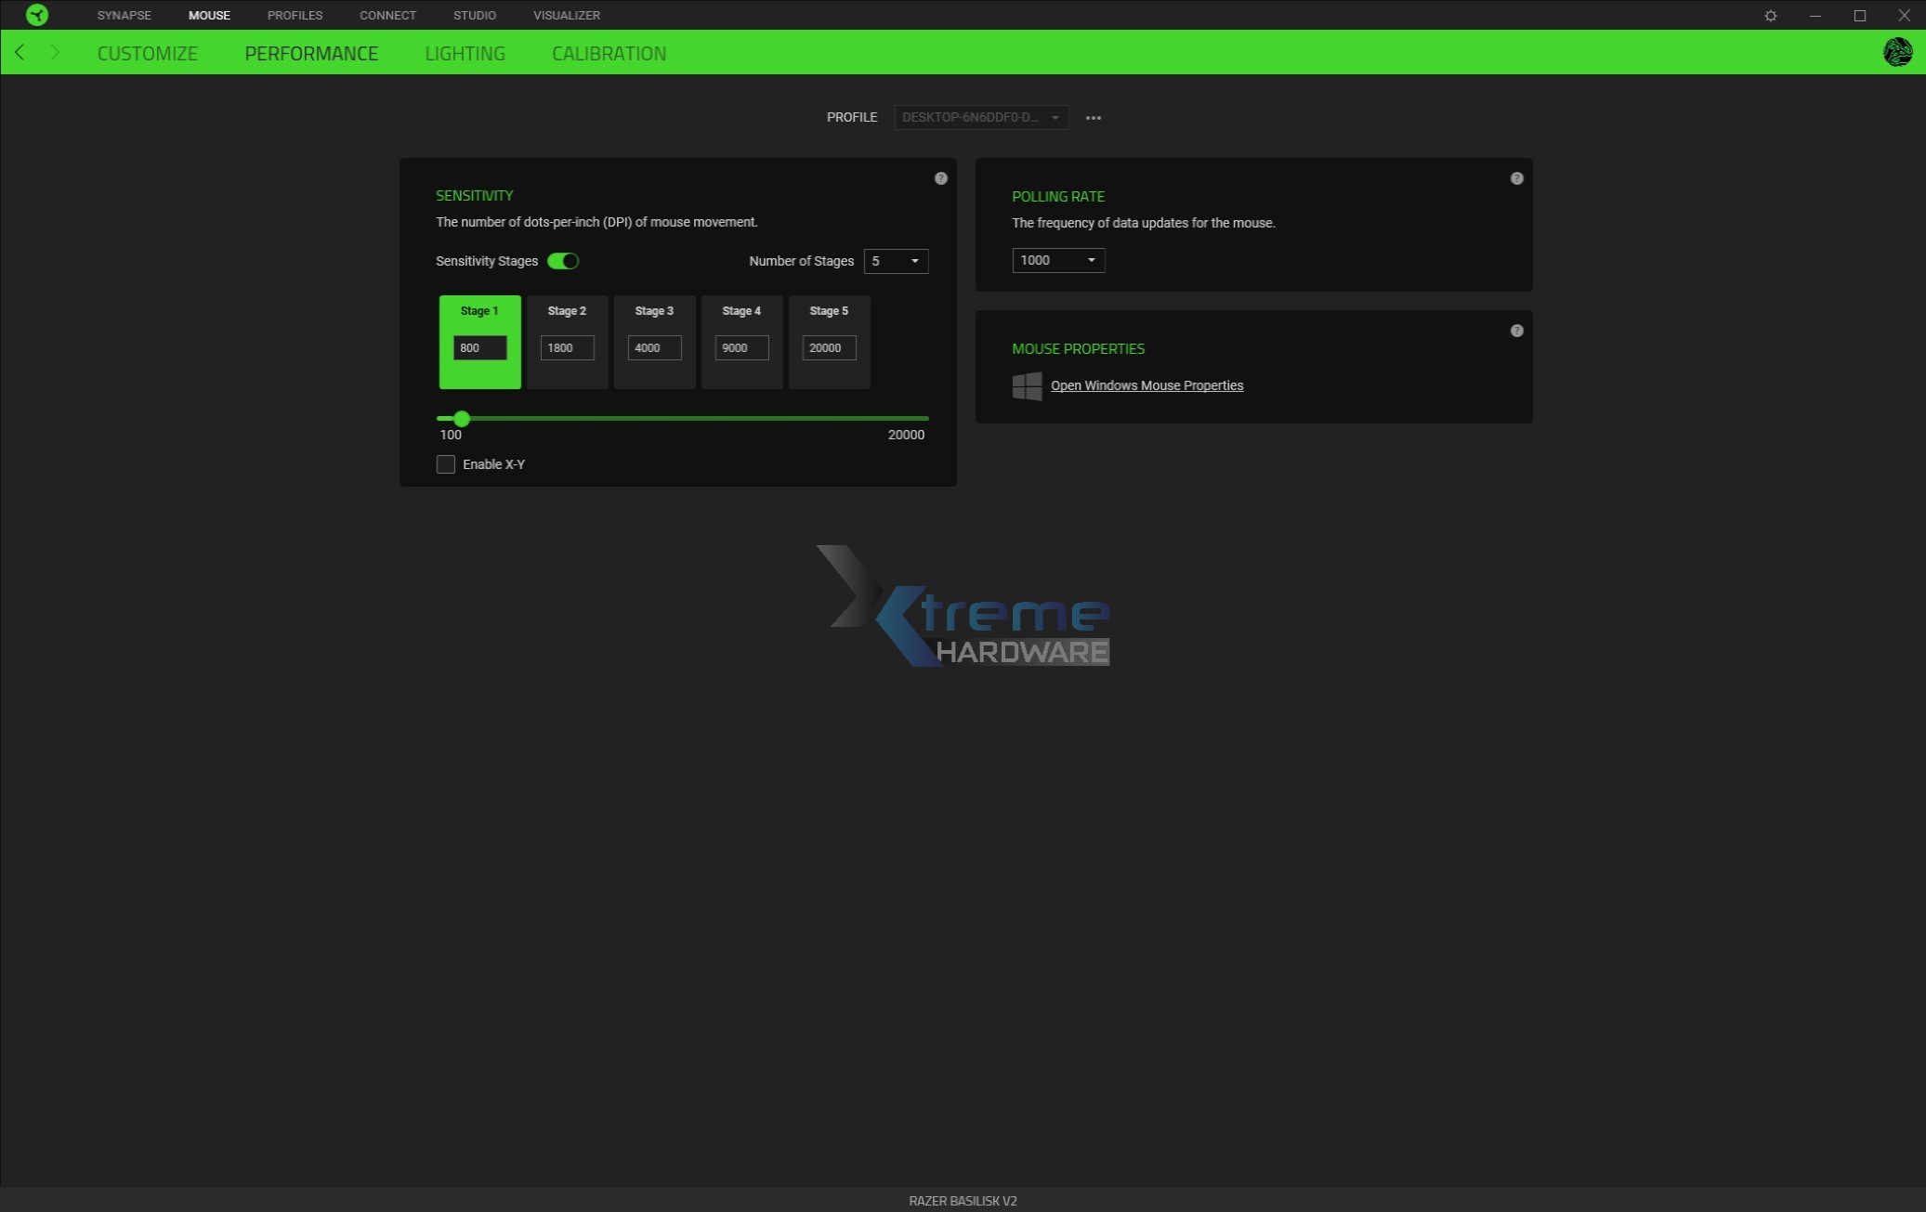Open the Polling Rate dropdown
1926x1212 pixels.
click(x=1057, y=260)
